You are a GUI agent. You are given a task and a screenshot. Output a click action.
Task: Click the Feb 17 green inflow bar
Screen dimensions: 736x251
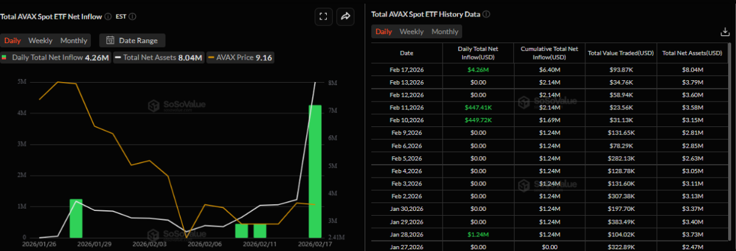pyautogui.click(x=315, y=171)
